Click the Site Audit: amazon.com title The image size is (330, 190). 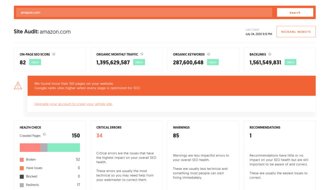coord(42,32)
